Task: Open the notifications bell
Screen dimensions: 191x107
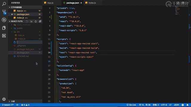Action: tap(187, 105)
